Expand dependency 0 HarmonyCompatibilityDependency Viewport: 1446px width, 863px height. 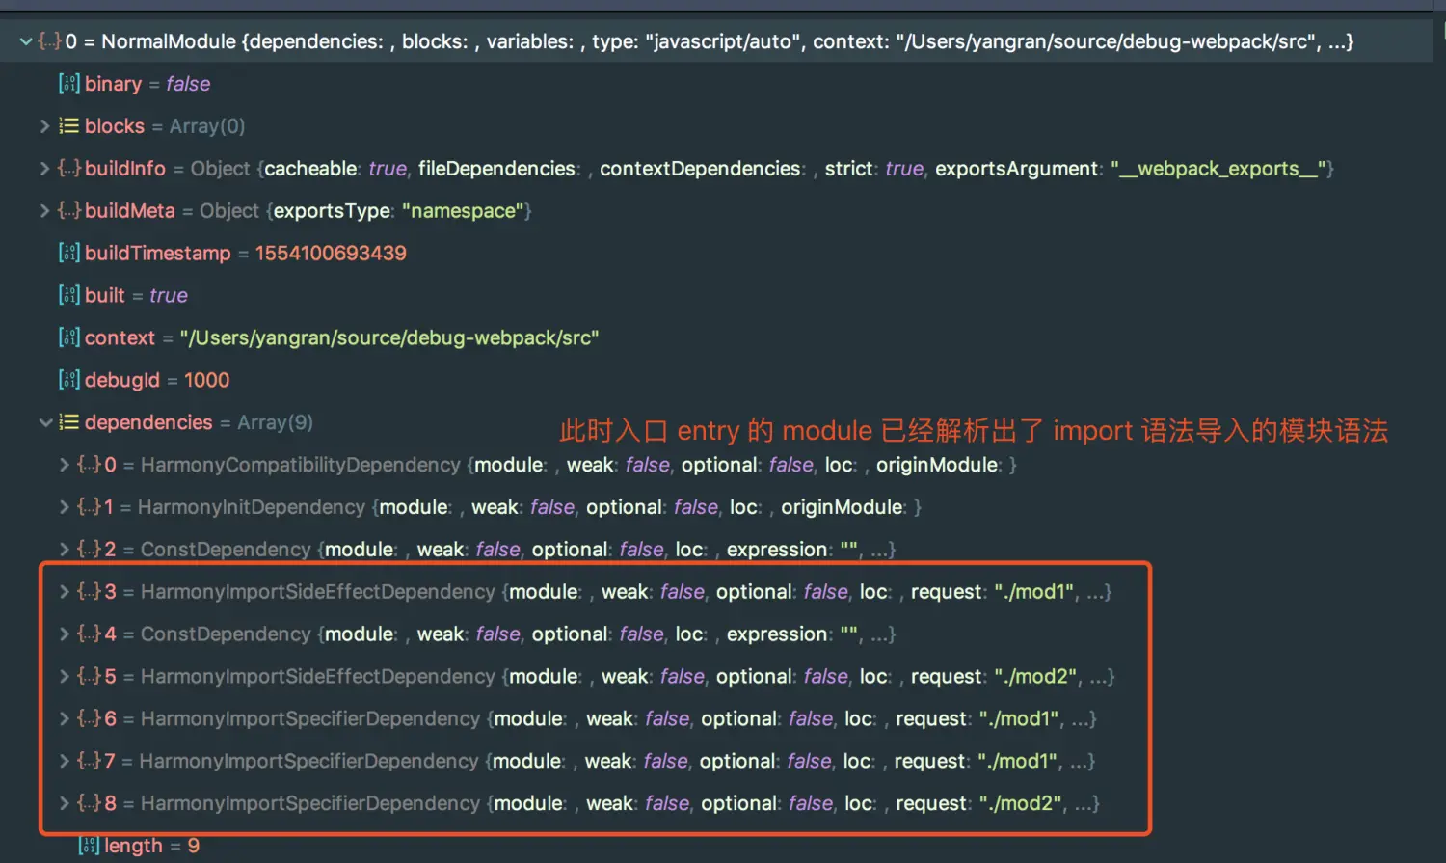click(64, 465)
